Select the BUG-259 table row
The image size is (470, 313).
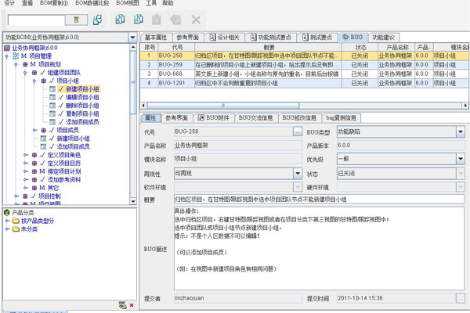click(305, 65)
